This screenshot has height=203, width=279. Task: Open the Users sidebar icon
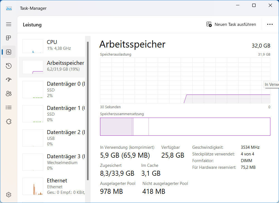pyautogui.click(x=9, y=93)
